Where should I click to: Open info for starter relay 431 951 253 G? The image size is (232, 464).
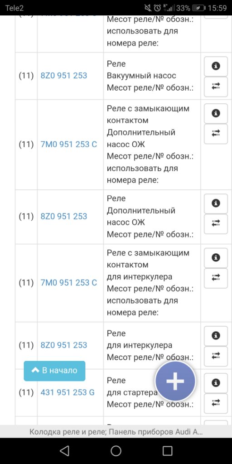(216, 383)
